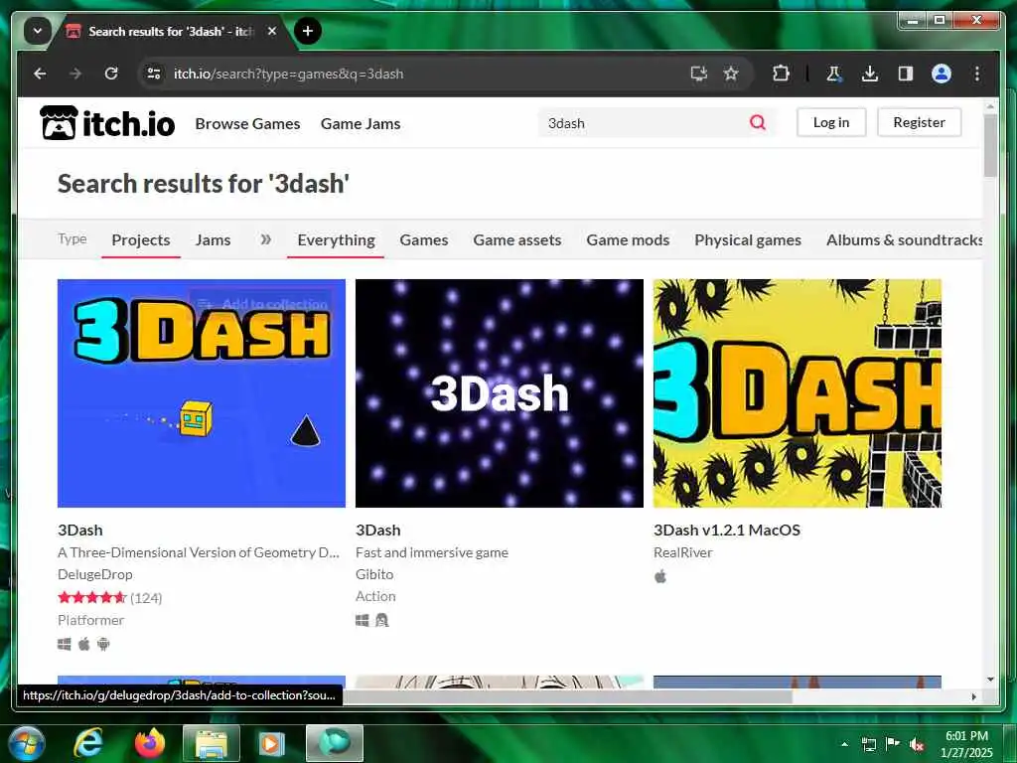1017x763 pixels.
Task: Open Browse Games link
Action: [247, 123]
